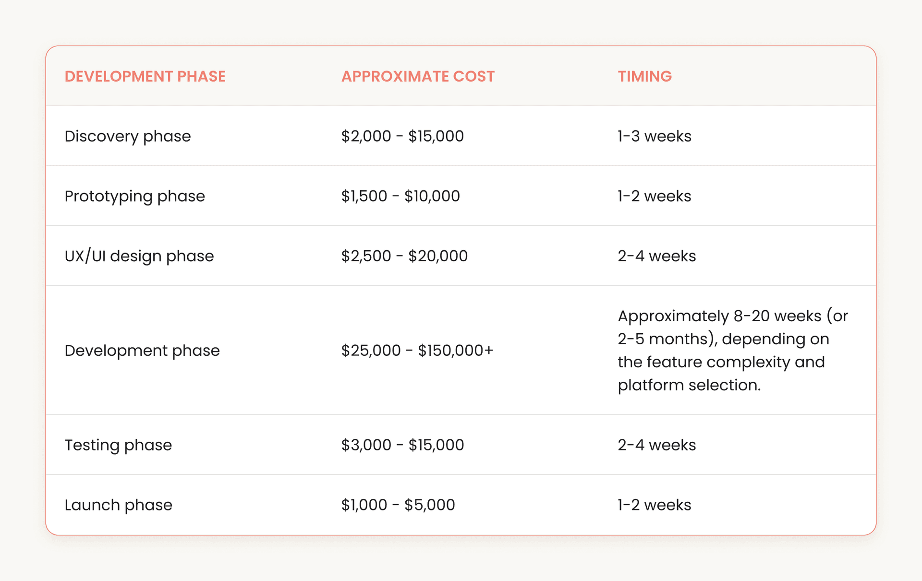The image size is (922, 581).
Task: Click the 8-20 weeks timing description
Action: click(x=732, y=351)
